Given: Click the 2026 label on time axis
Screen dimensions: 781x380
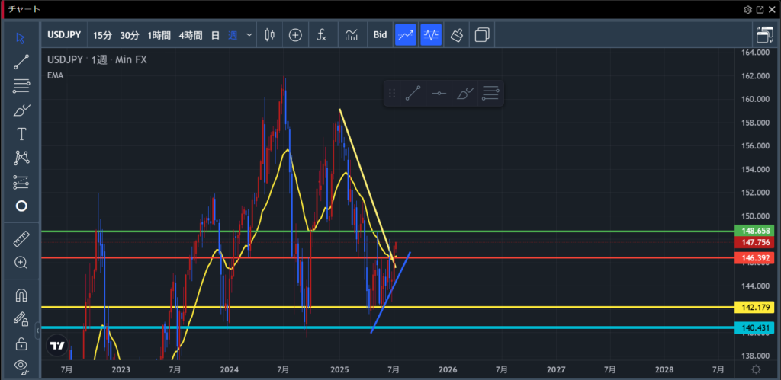Looking at the screenshot, I should point(448,369).
